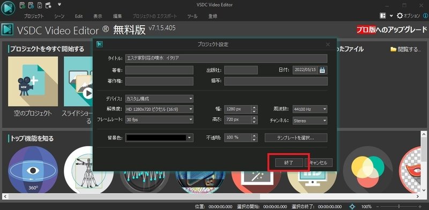Click the save project icon in quick access toolbar
429x210 pixels.
(x=40, y=5)
